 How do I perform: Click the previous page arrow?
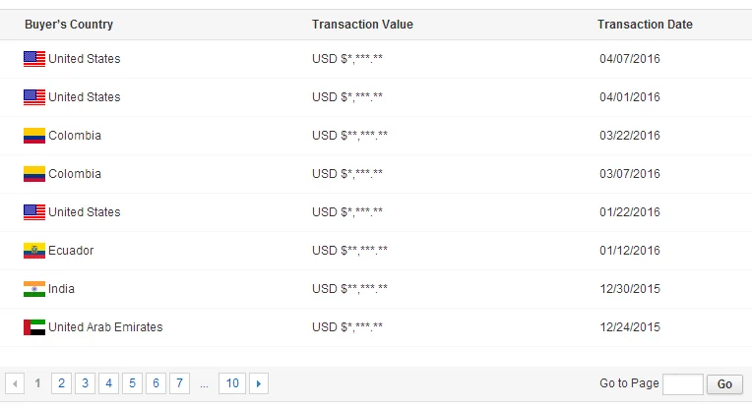pos(15,384)
